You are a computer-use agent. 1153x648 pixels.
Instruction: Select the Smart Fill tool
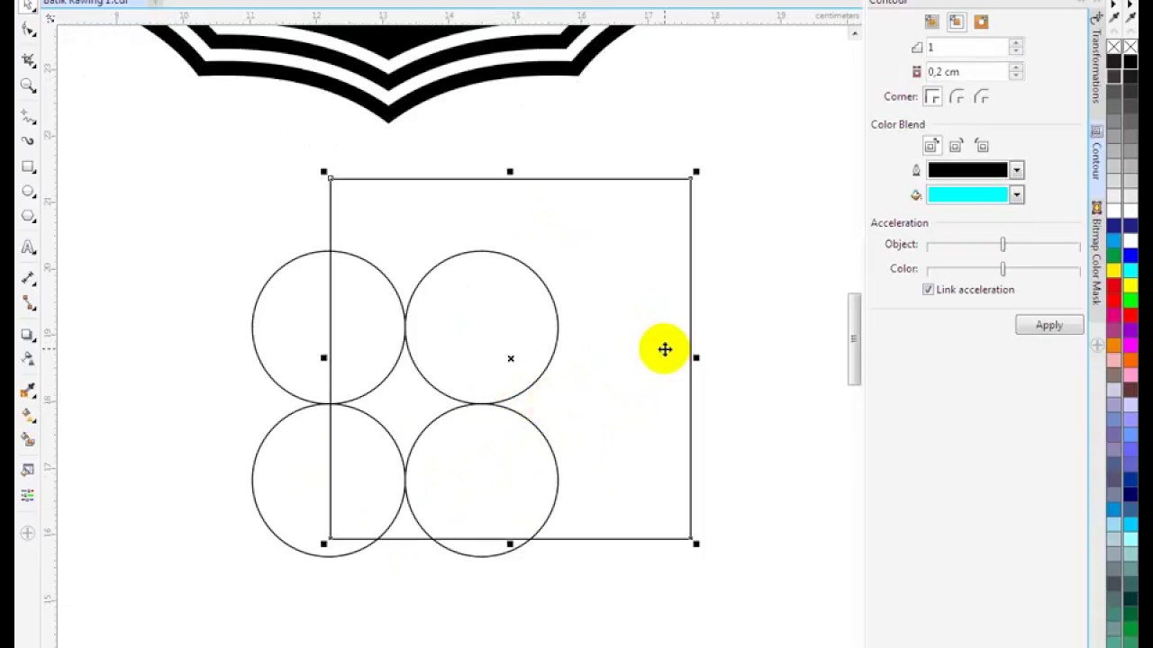click(28, 440)
